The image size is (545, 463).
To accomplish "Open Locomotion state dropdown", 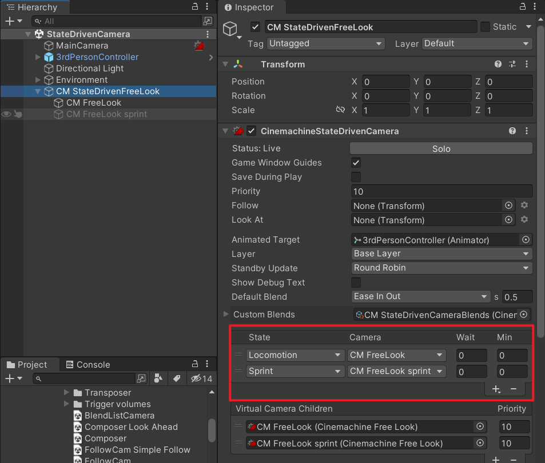I will 295,355.
